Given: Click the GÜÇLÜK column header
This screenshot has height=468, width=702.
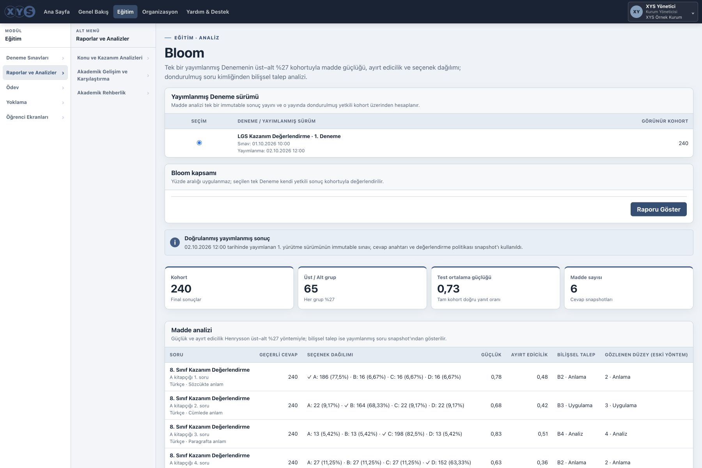Looking at the screenshot, I should pyautogui.click(x=491, y=355).
